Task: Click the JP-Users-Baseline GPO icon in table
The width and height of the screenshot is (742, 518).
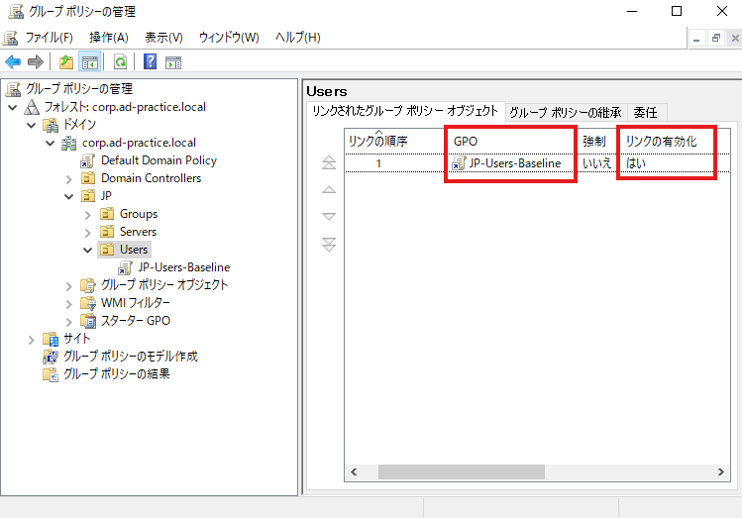Action: 459,163
